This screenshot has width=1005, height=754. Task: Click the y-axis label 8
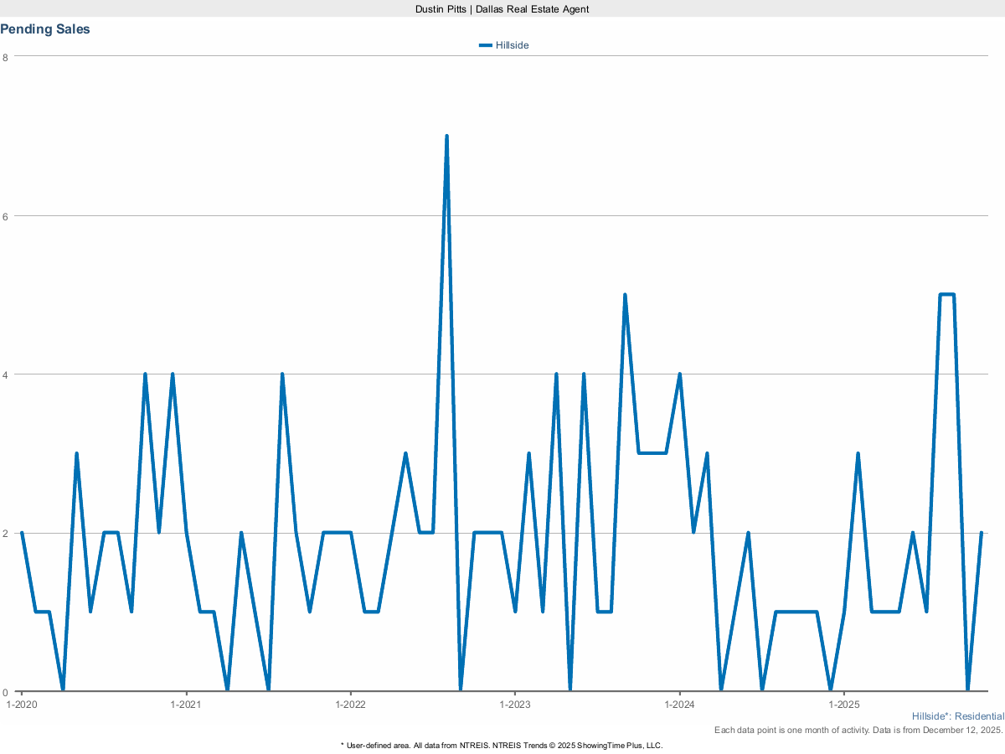[x=7, y=58]
